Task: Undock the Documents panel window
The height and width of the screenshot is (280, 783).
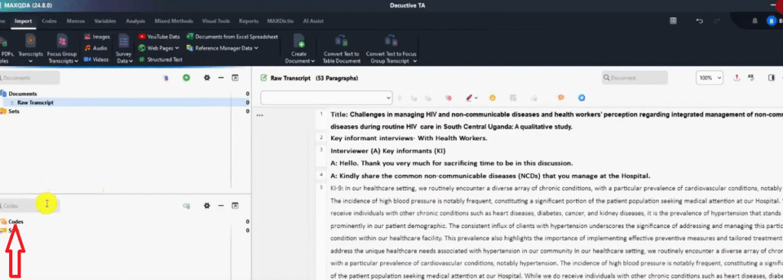Action: 236,78
